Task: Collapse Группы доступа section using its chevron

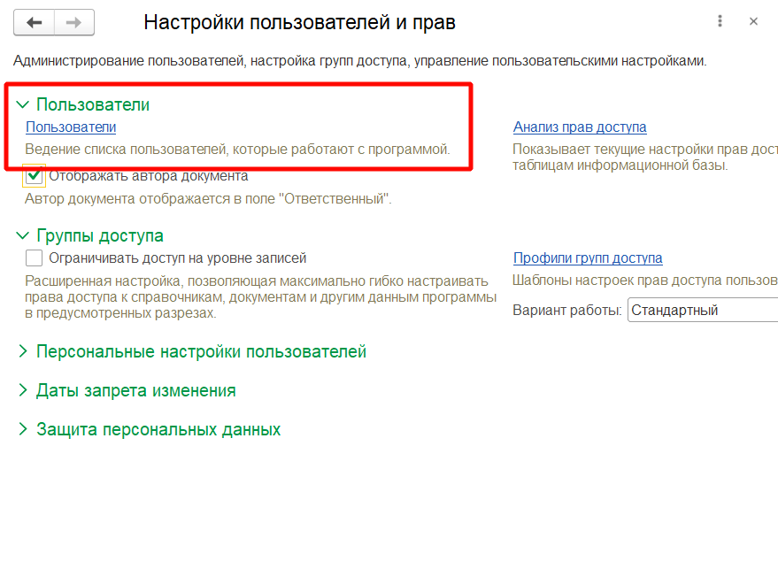Action: point(22,236)
